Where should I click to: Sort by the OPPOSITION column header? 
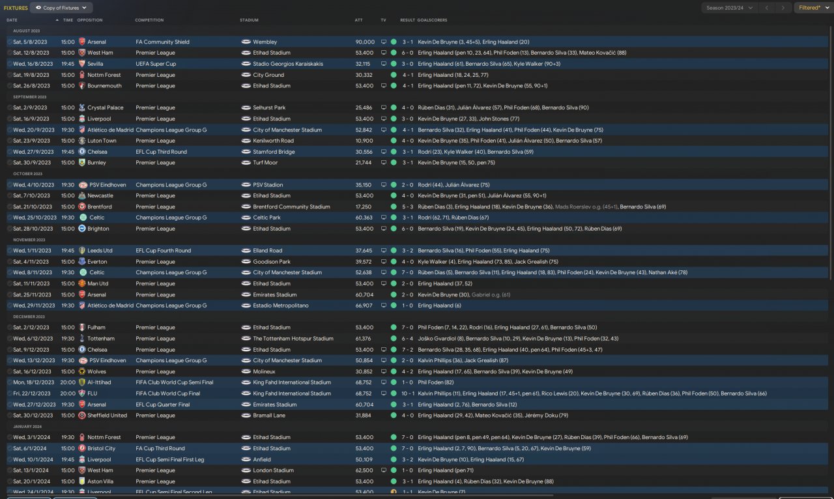90,20
